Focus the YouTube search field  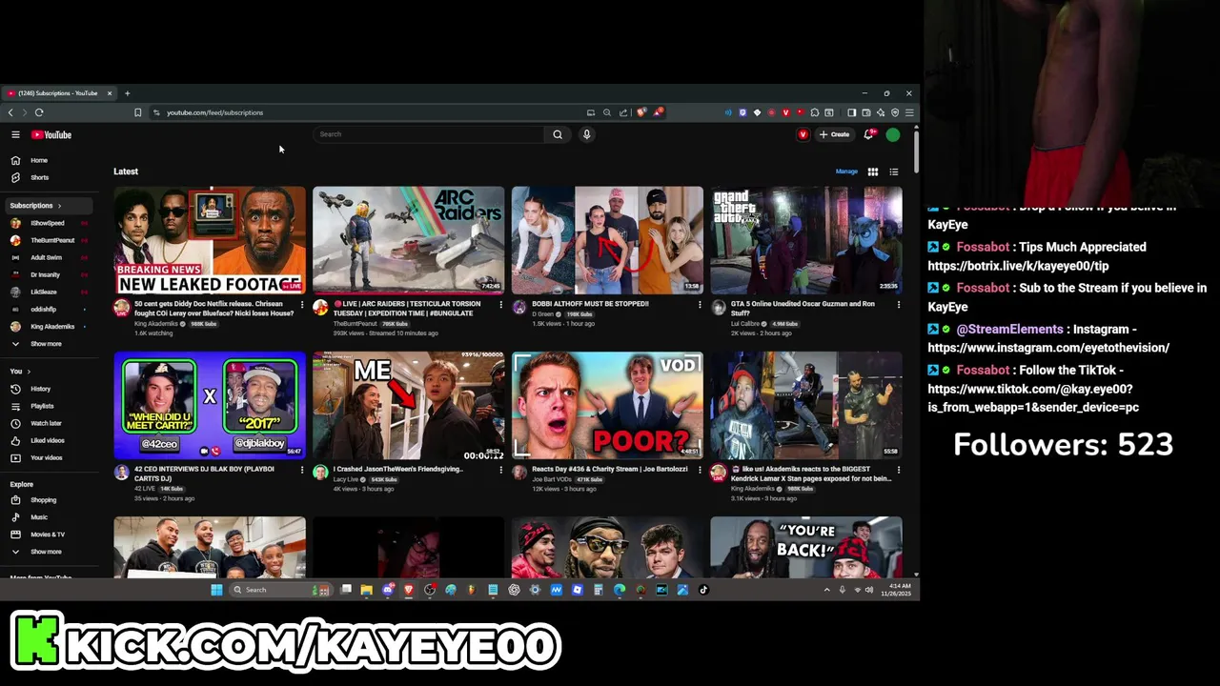(x=429, y=134)
